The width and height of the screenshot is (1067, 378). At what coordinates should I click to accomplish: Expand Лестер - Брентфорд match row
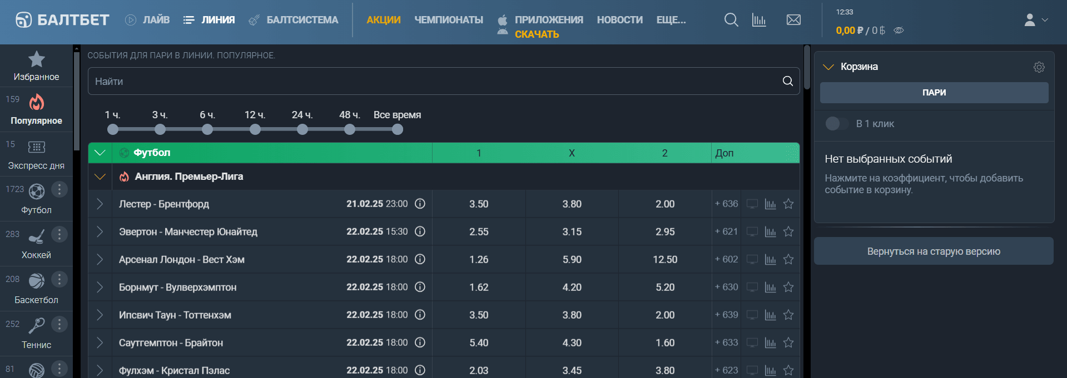pyautogui.click(x=100, y=204)
